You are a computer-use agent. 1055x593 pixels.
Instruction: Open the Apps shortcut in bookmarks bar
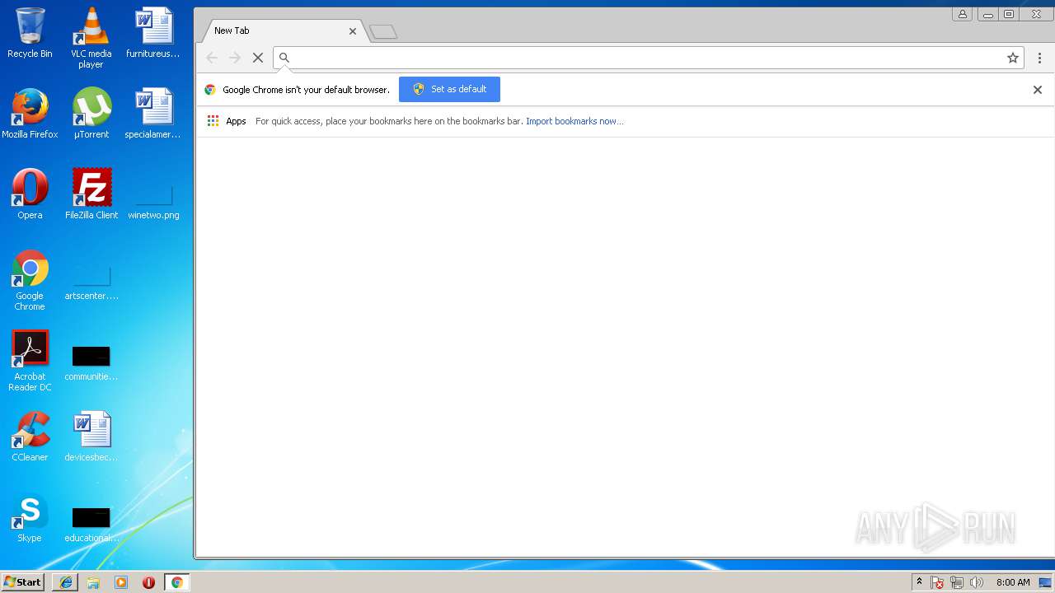(x=227, y=121)
